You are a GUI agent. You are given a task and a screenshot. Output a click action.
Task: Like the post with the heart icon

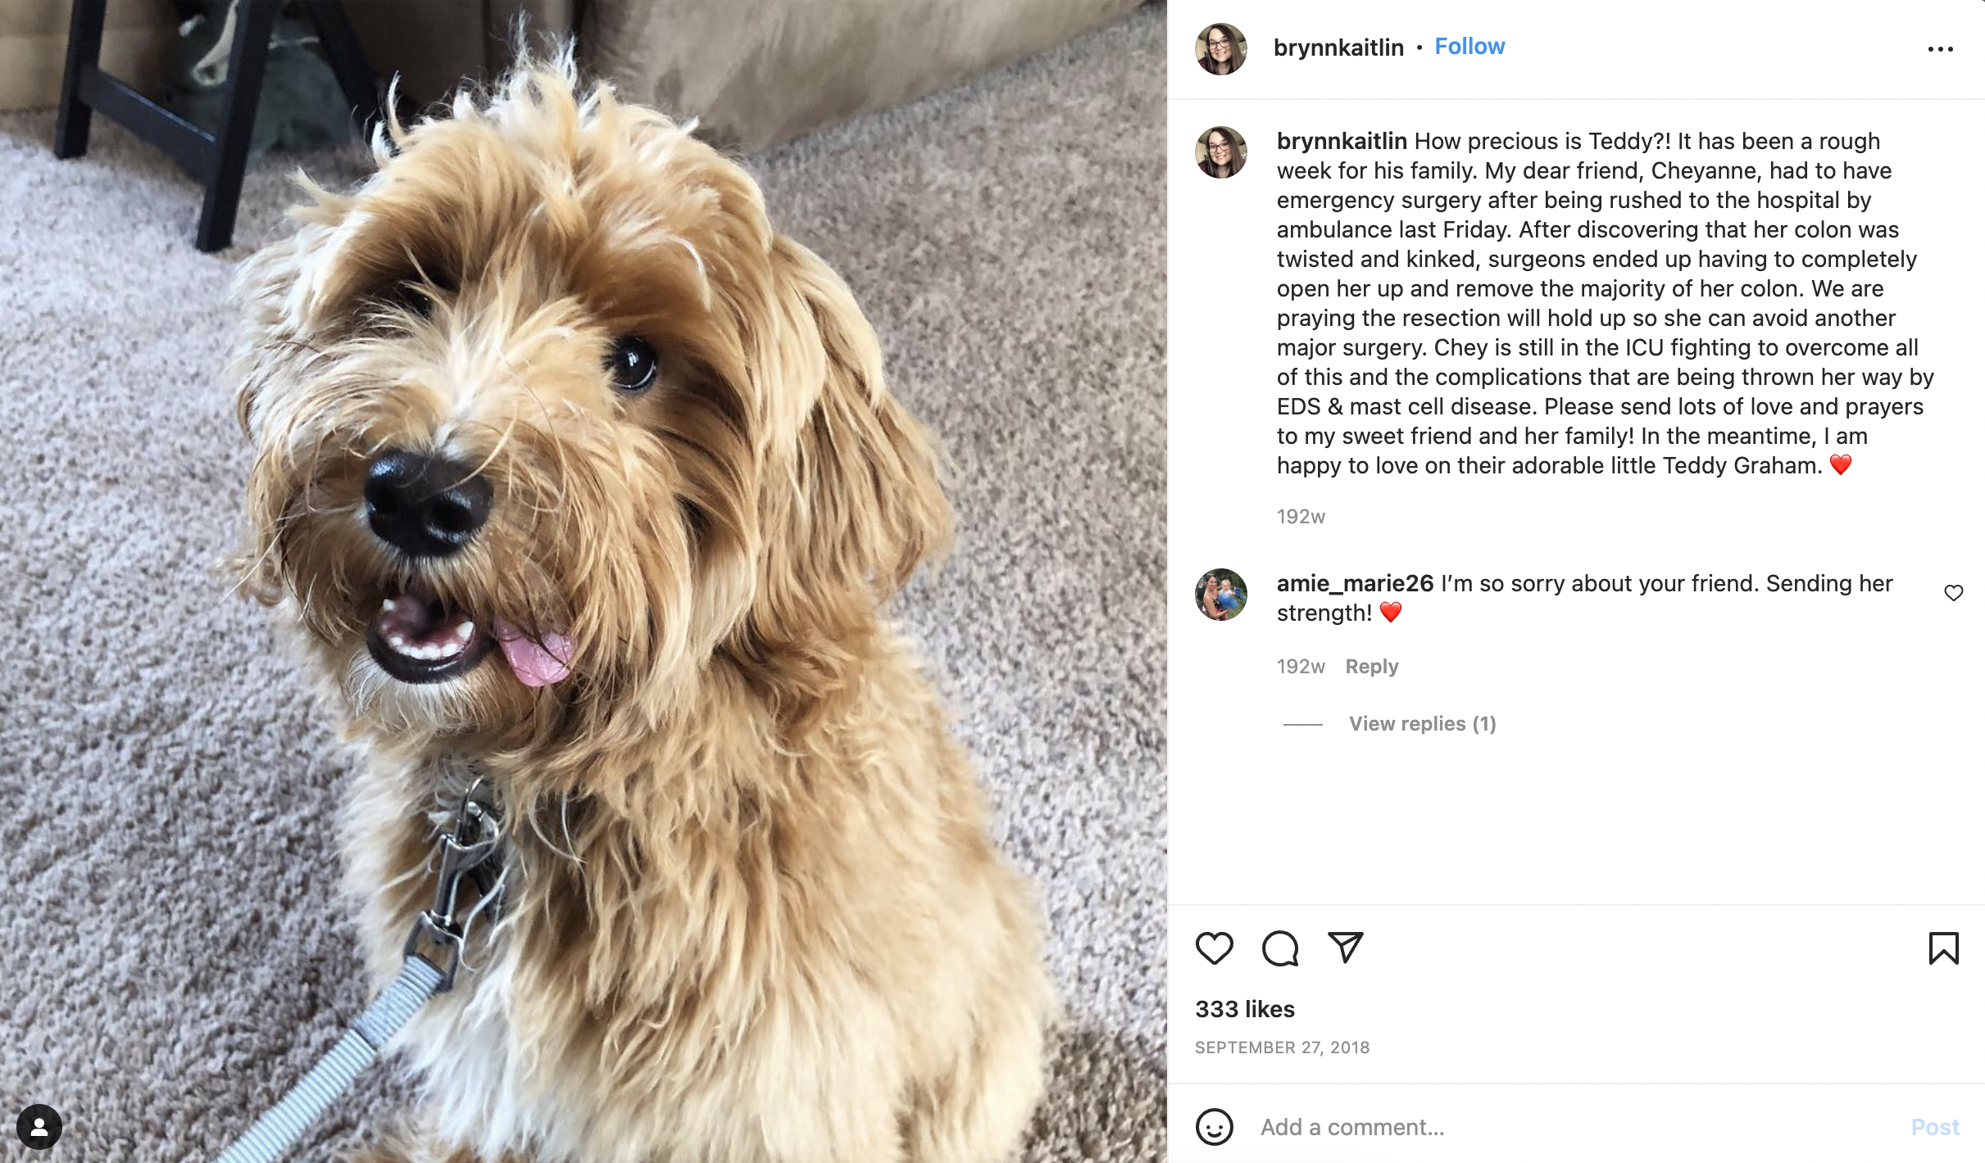pos(1214,948)
